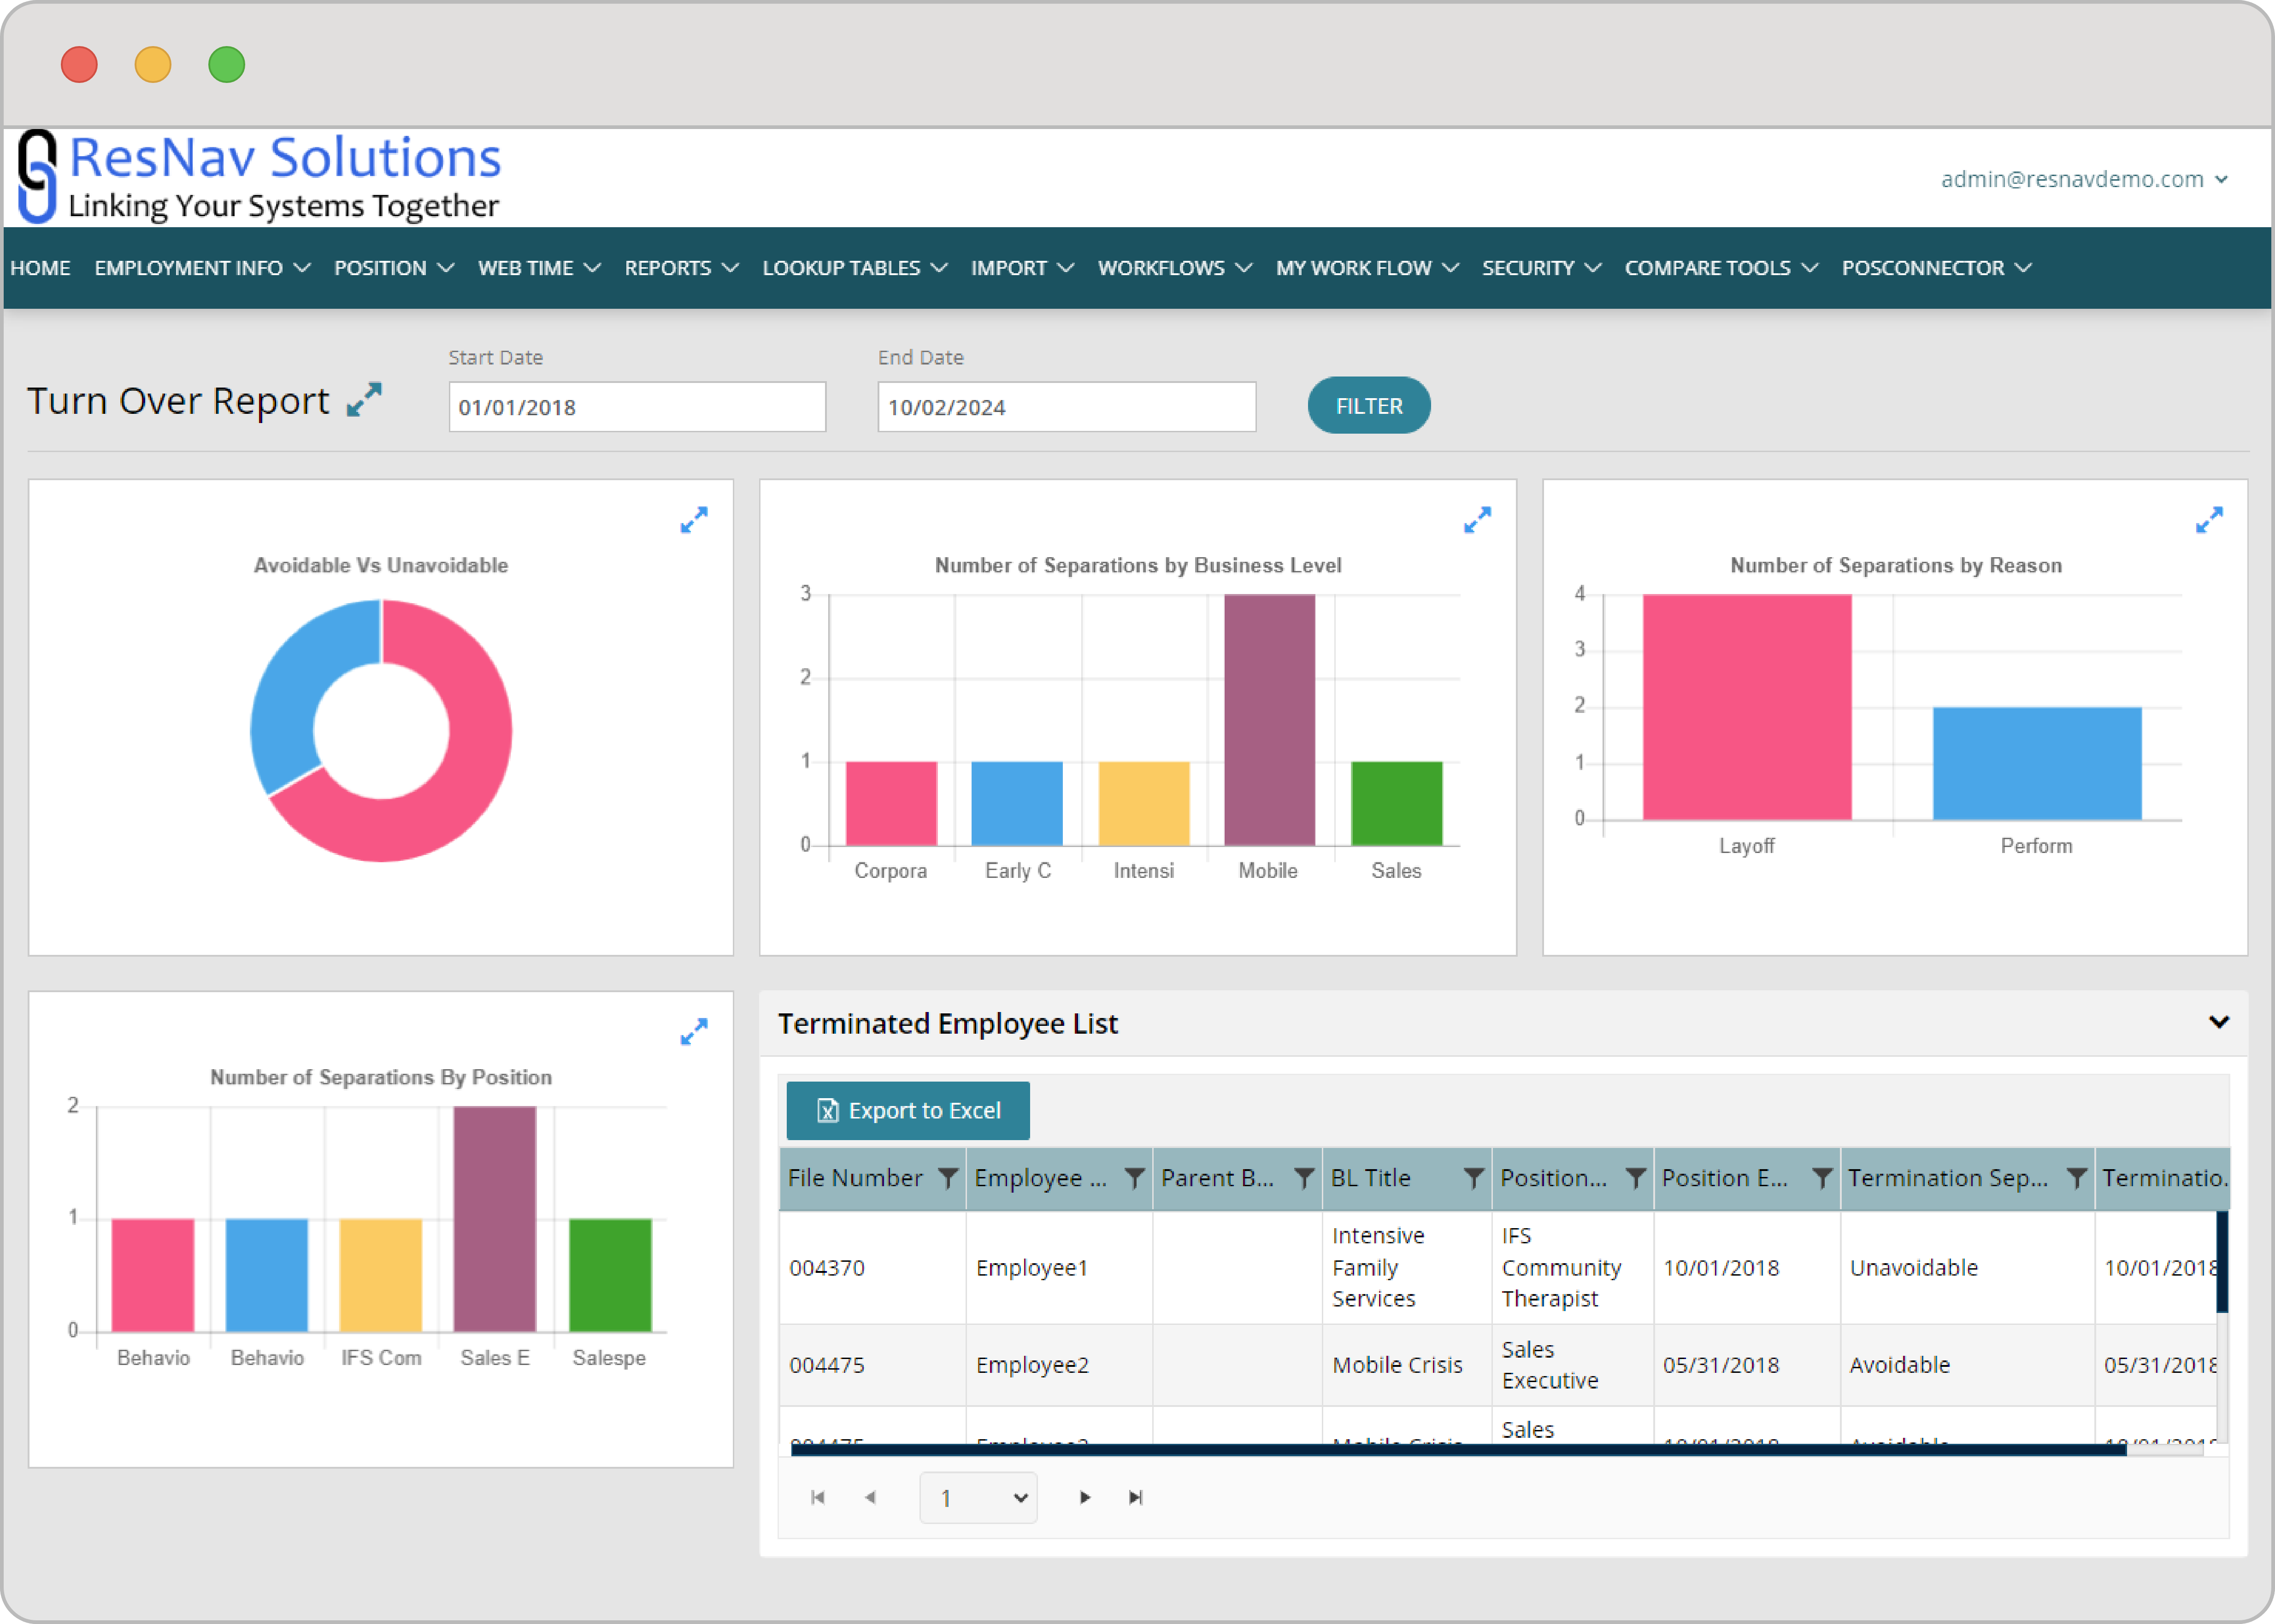The height and width of the screenshot is (1624, 2275).
Task: Expand the Avoidable Vs Unavoidable chart
Action: pos(693,520)
